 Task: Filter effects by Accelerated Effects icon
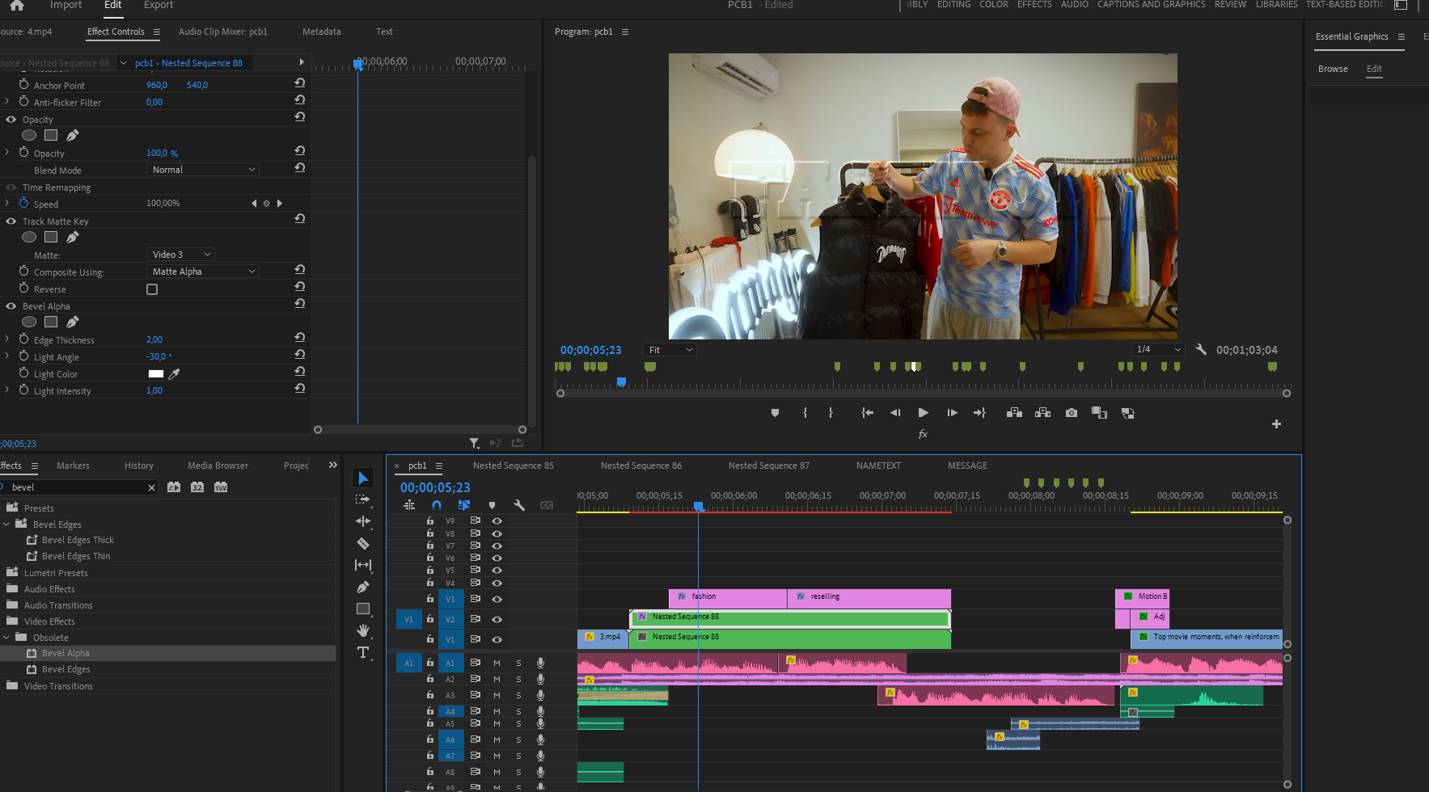(x=174, y=487)
